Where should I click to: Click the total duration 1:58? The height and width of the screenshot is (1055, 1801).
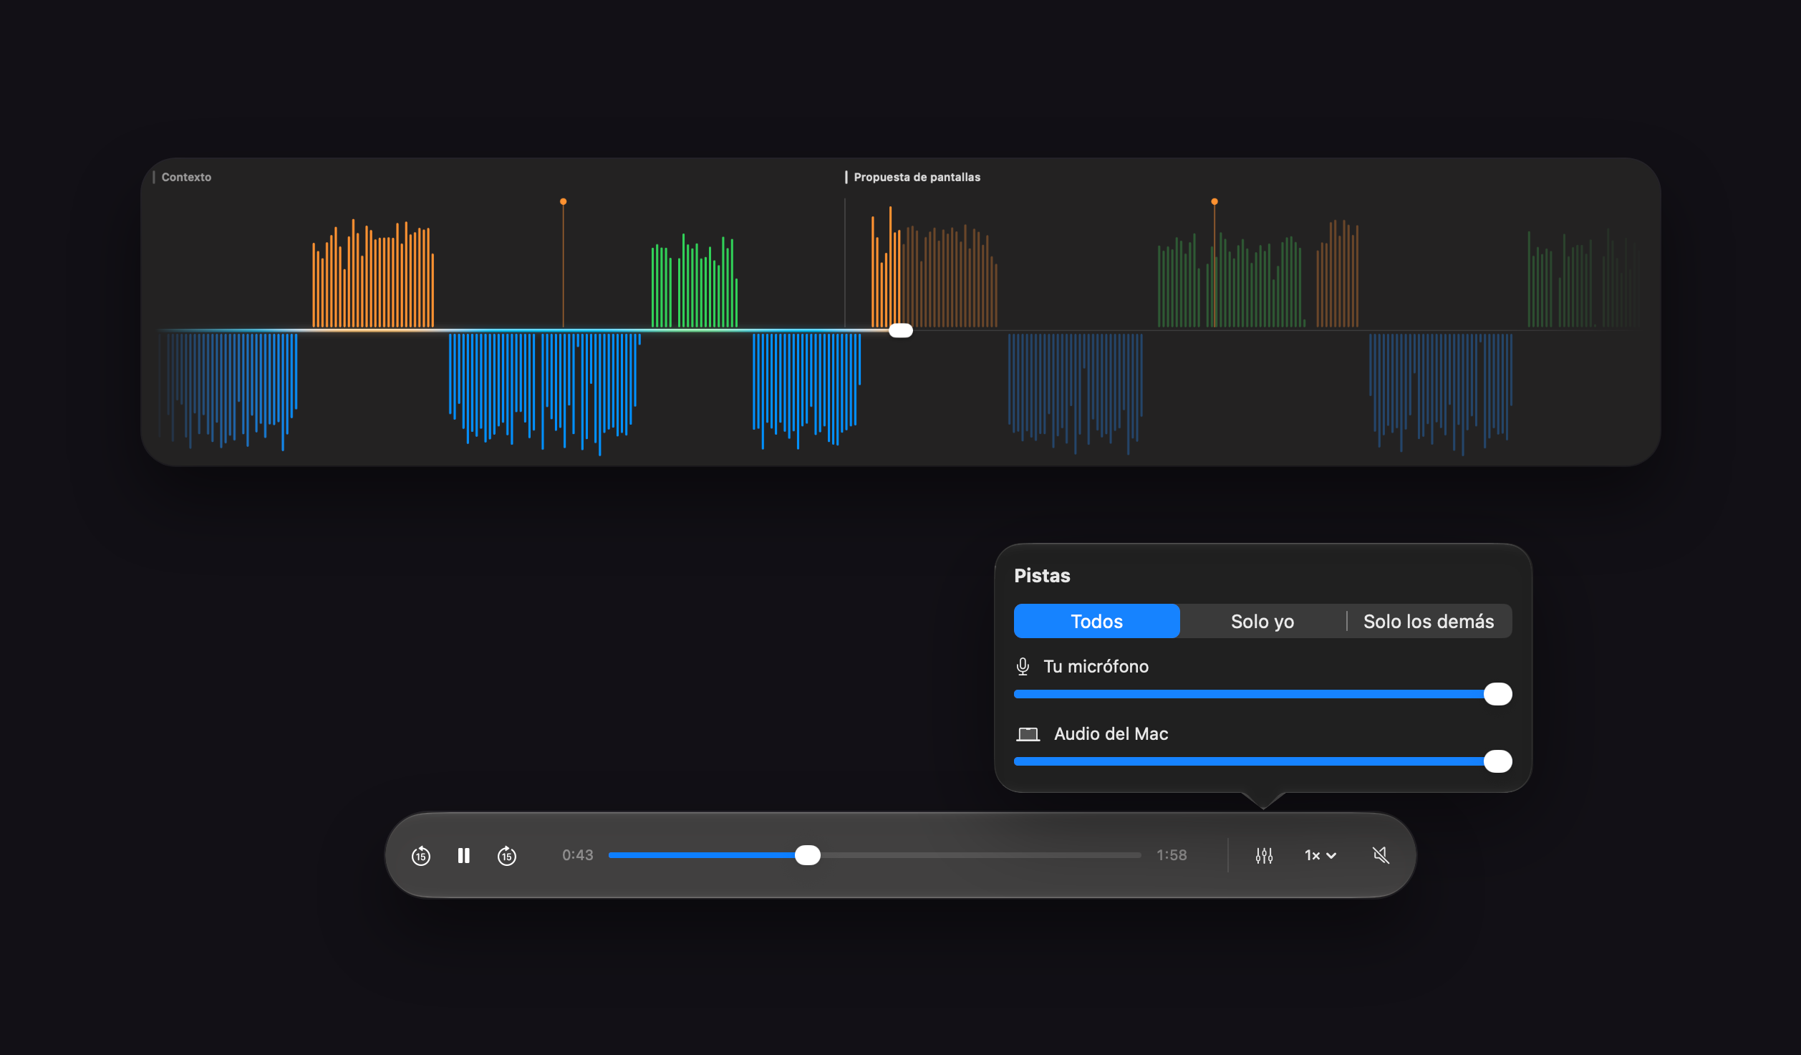(x=1172, y=855)
